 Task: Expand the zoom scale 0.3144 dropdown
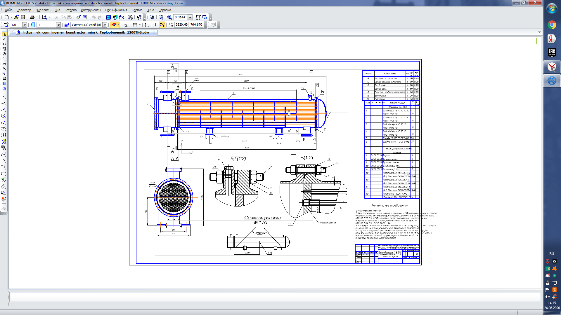190,17
